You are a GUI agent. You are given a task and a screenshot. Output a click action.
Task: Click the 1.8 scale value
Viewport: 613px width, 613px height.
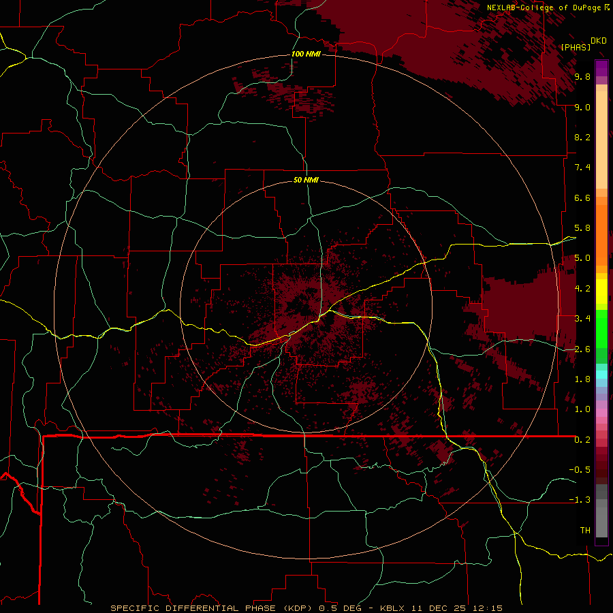pyautogui.click(x=582, y=379)
